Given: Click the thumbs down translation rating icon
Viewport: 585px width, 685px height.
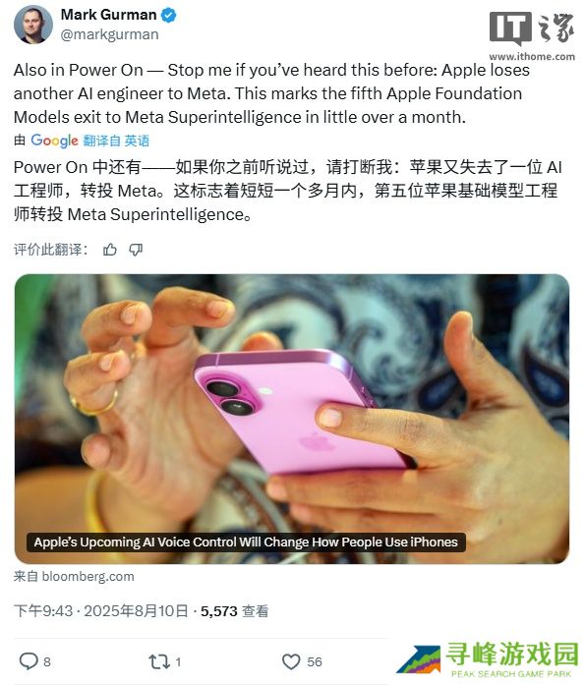Looking at the screenshot, I should pos(136,250).
